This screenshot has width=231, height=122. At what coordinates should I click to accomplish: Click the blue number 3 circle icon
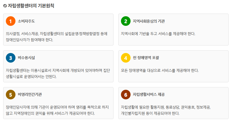click(11, 58)
